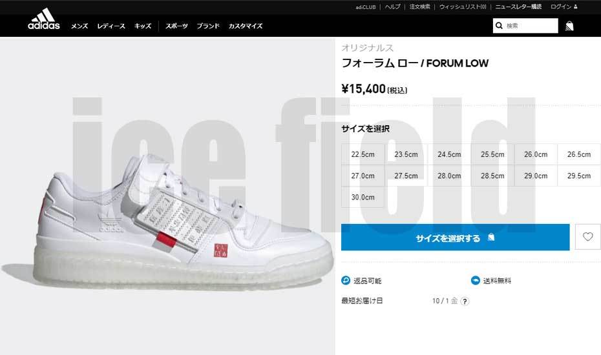Viewport: 601px width, 355px height.
Task: Click the 送料無料 free shipping icon
Action: point(475,280)
